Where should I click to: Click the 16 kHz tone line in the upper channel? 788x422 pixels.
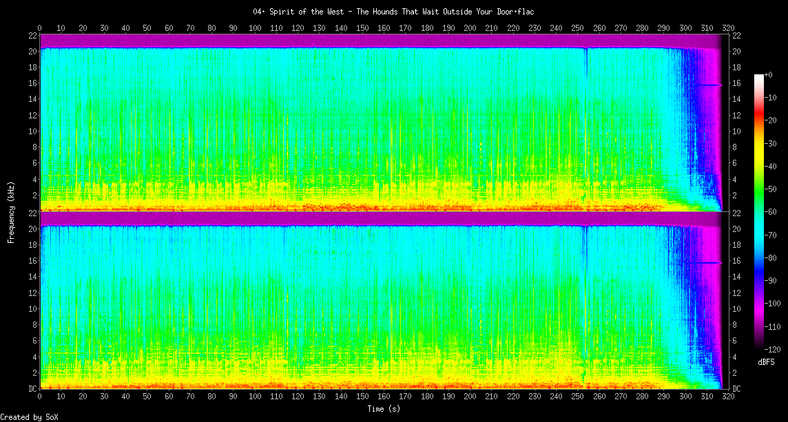[708, 85]
